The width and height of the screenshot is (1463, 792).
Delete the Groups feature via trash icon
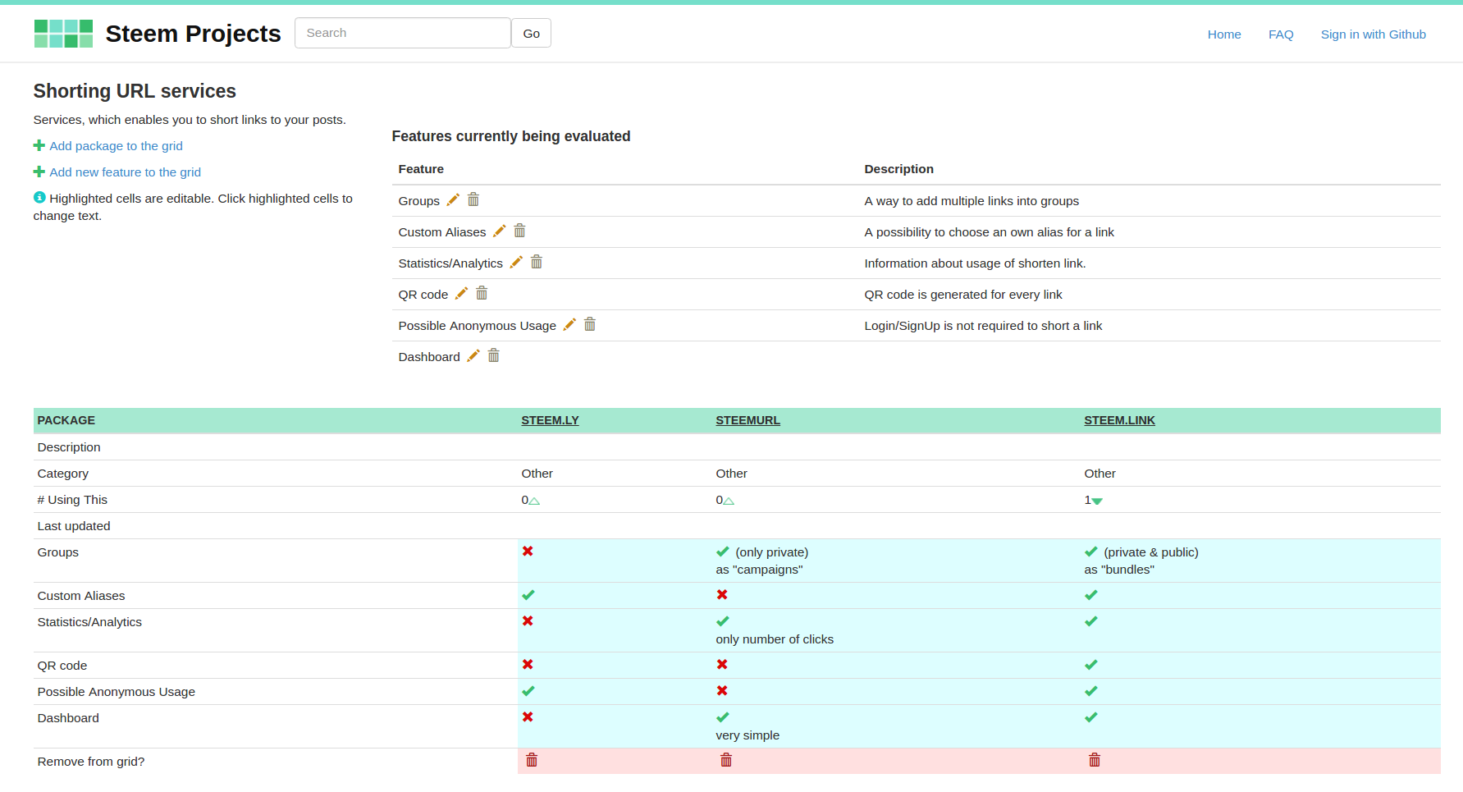click(x=473, y=199)
